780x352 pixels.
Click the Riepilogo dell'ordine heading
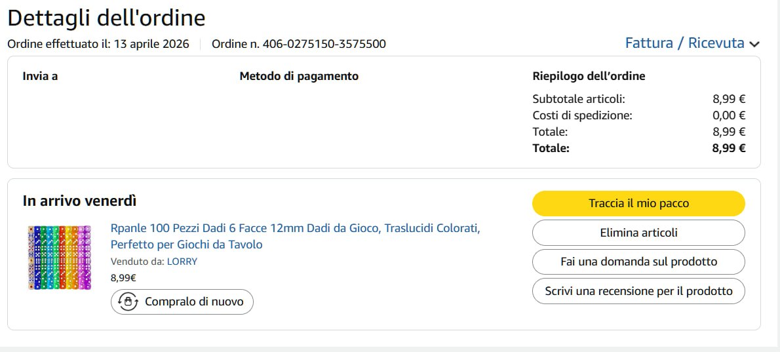click(589, 76)
